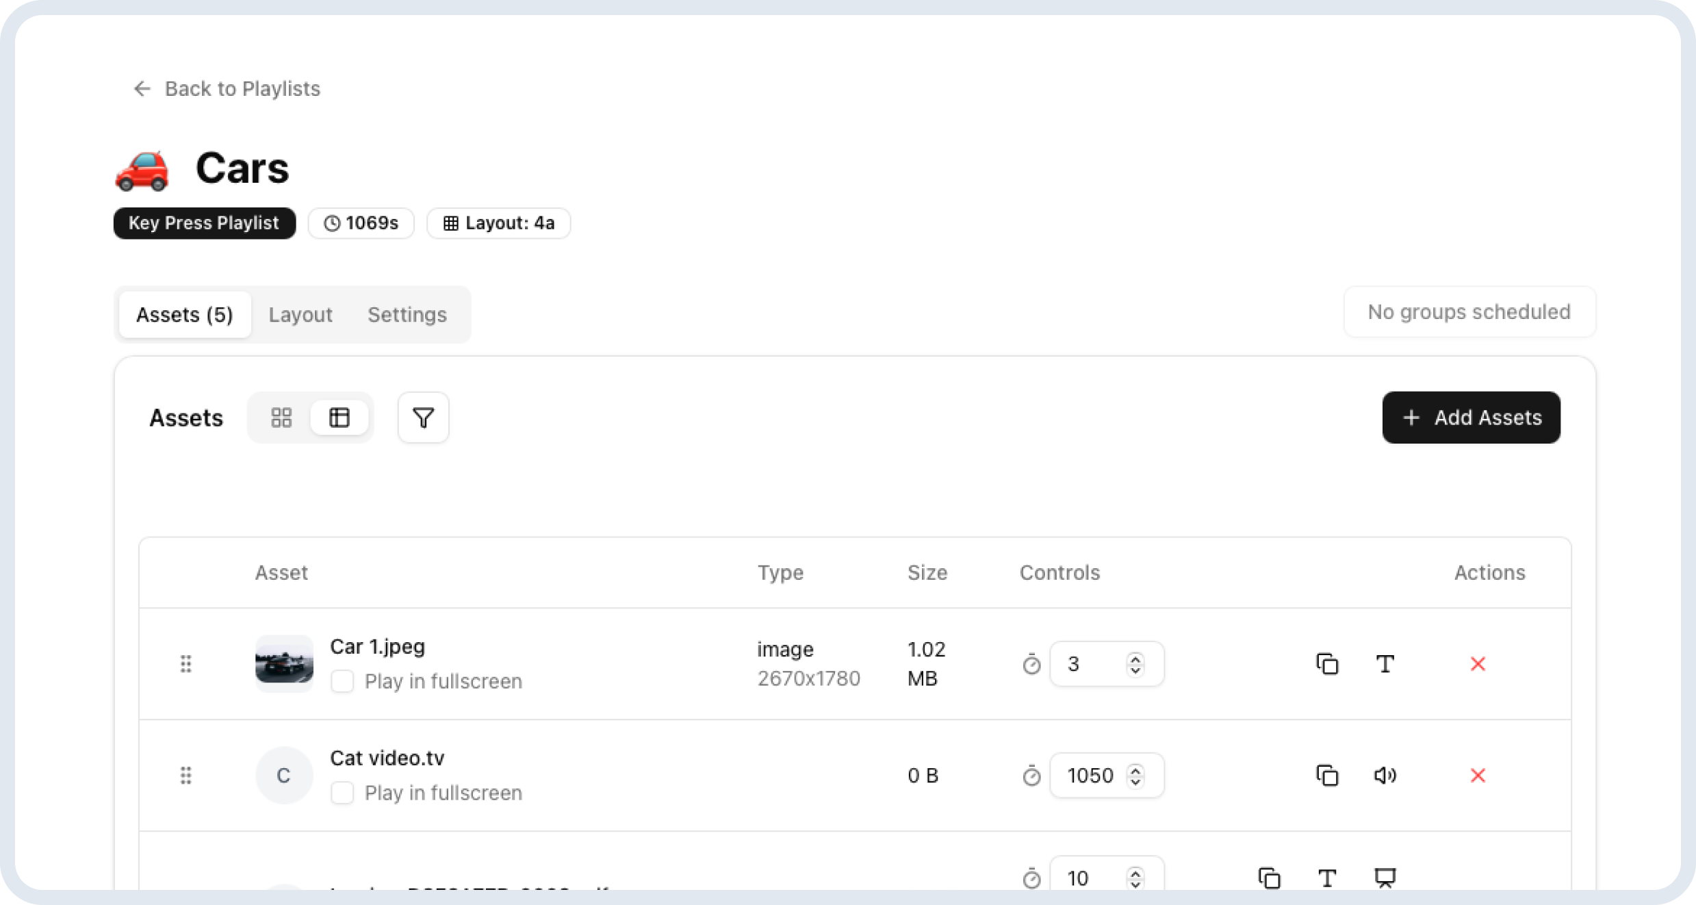This screenshot has width=1696, height=905.
Task: Click the Car 1.jpeg thumbnail
Action: (284, 664)
